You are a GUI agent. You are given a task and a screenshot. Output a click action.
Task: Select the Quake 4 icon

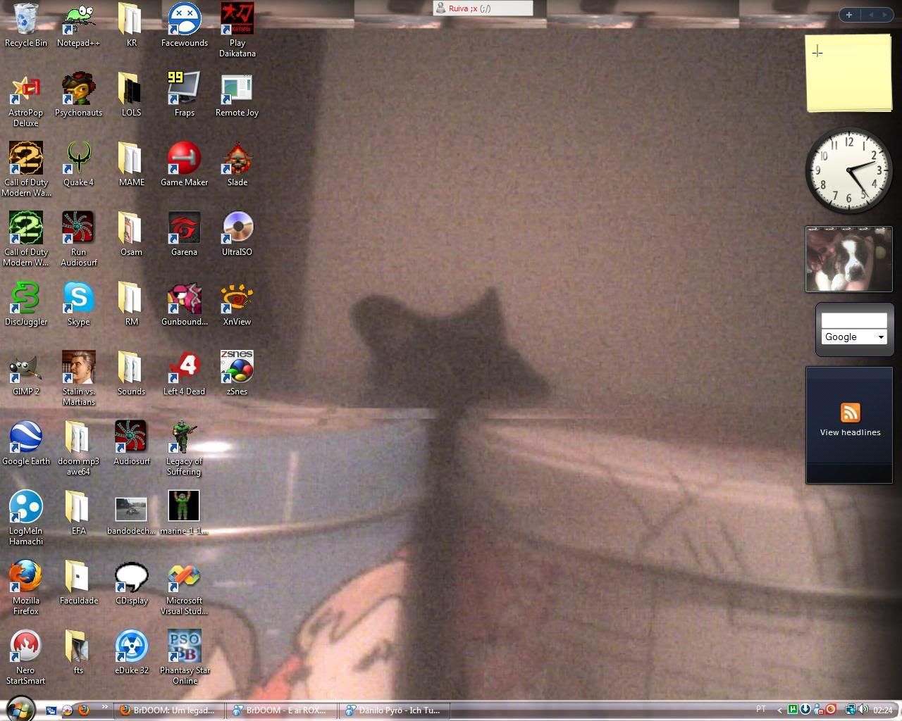pos(78,164)
